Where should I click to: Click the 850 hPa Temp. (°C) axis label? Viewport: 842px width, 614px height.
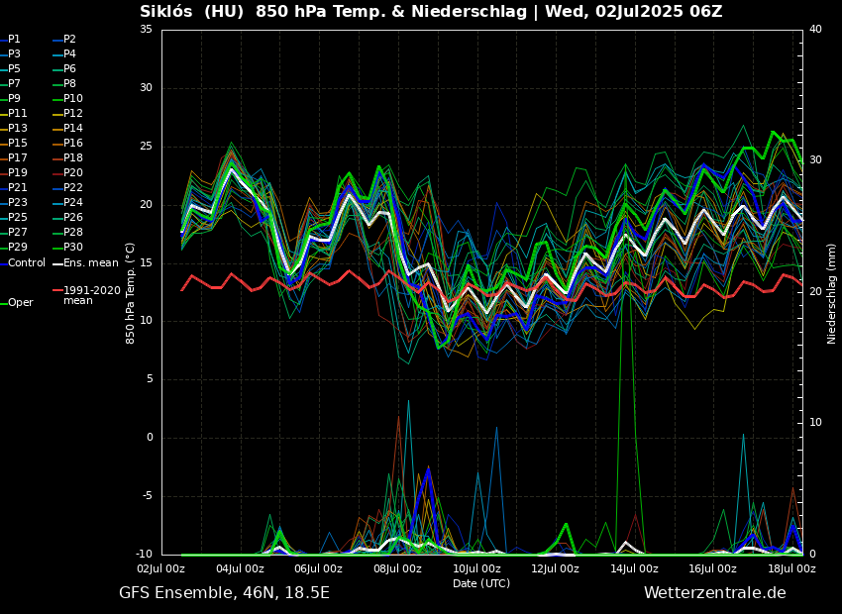[x=131, y=293]
